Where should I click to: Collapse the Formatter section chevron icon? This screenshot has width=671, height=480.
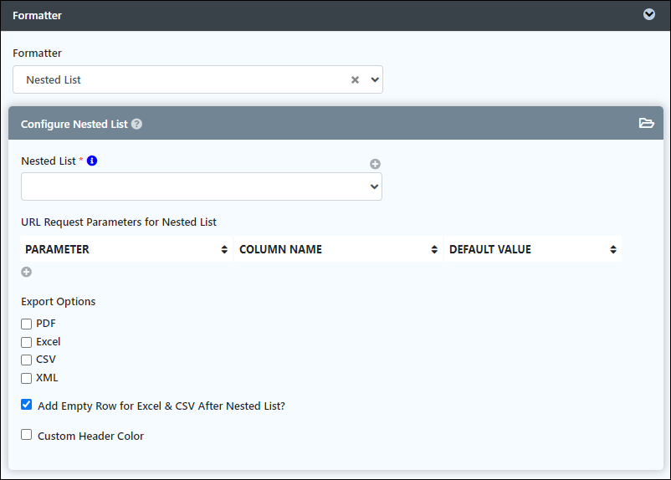tap(648, 14)
